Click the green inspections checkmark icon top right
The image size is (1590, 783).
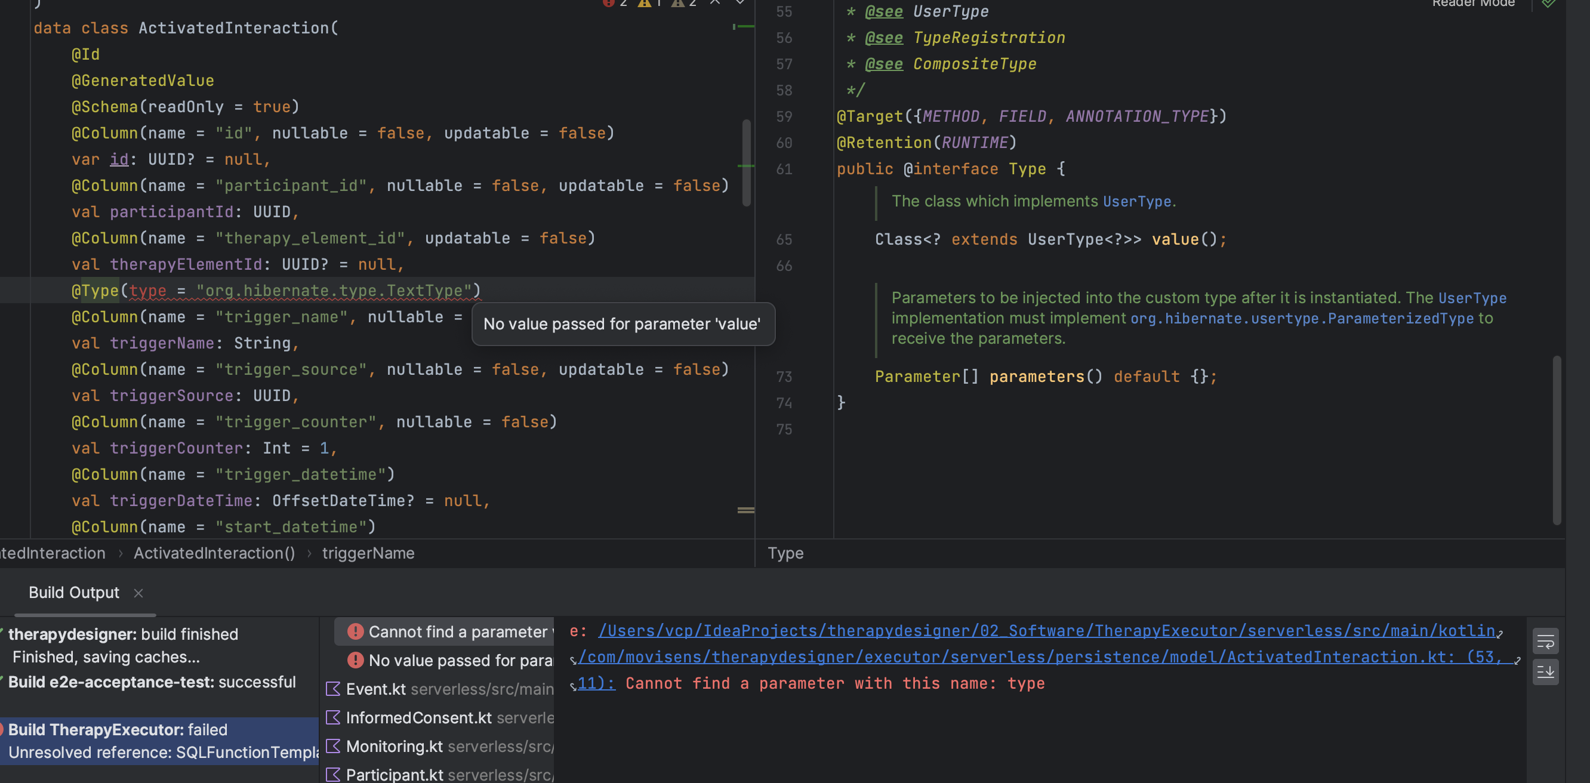tap(1550, 4)
